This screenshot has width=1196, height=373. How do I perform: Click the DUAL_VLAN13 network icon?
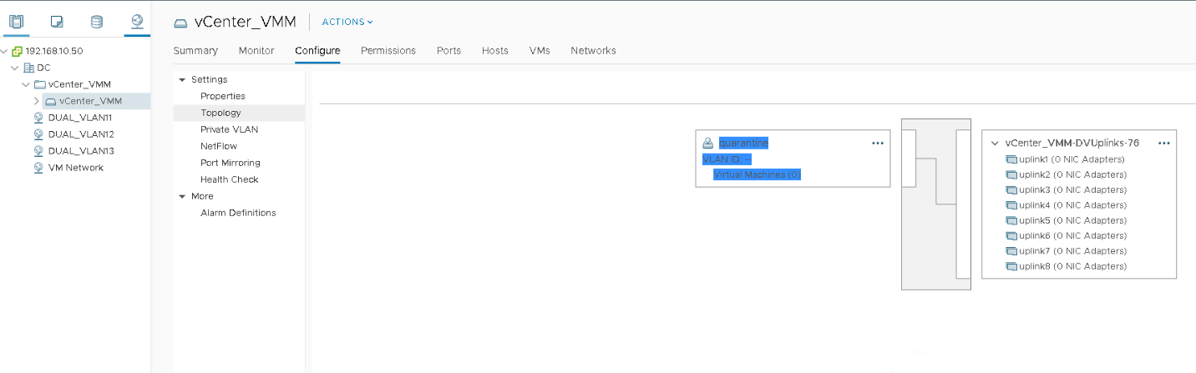point(38,151)
